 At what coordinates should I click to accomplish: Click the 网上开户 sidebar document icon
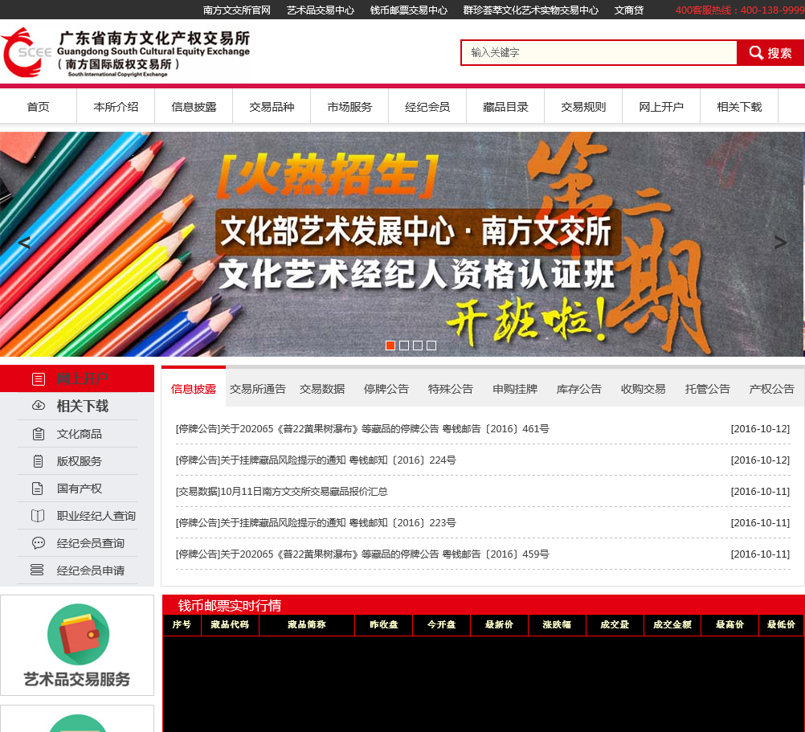pos(39,378)
